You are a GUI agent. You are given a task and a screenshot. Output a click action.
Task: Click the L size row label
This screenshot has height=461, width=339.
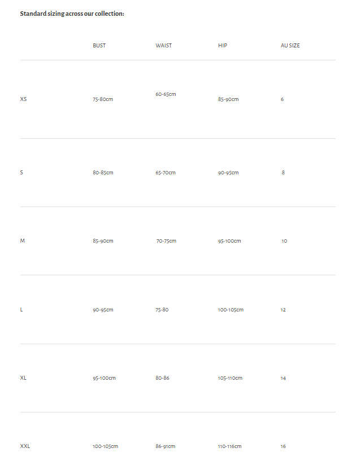coord(21,310)
